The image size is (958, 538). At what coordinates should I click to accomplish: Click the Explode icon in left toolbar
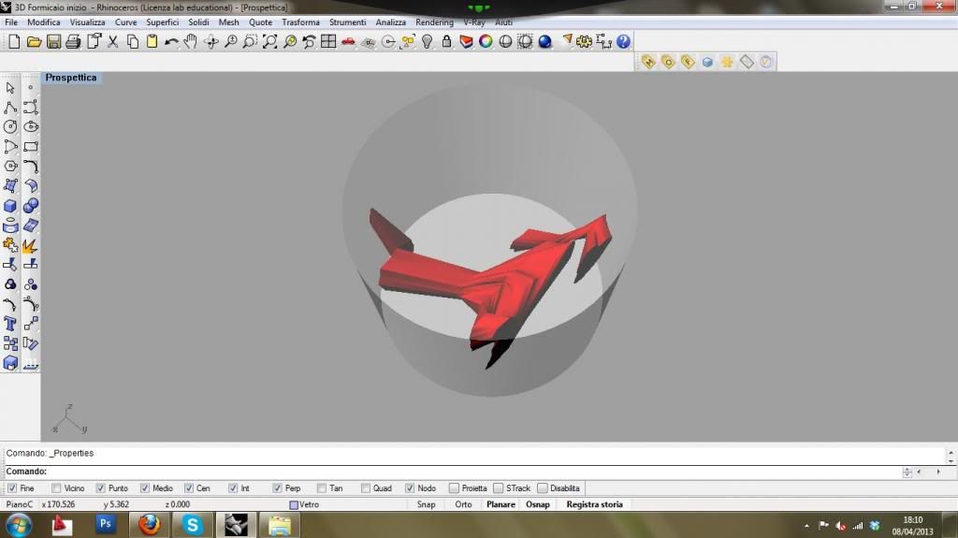31,246
